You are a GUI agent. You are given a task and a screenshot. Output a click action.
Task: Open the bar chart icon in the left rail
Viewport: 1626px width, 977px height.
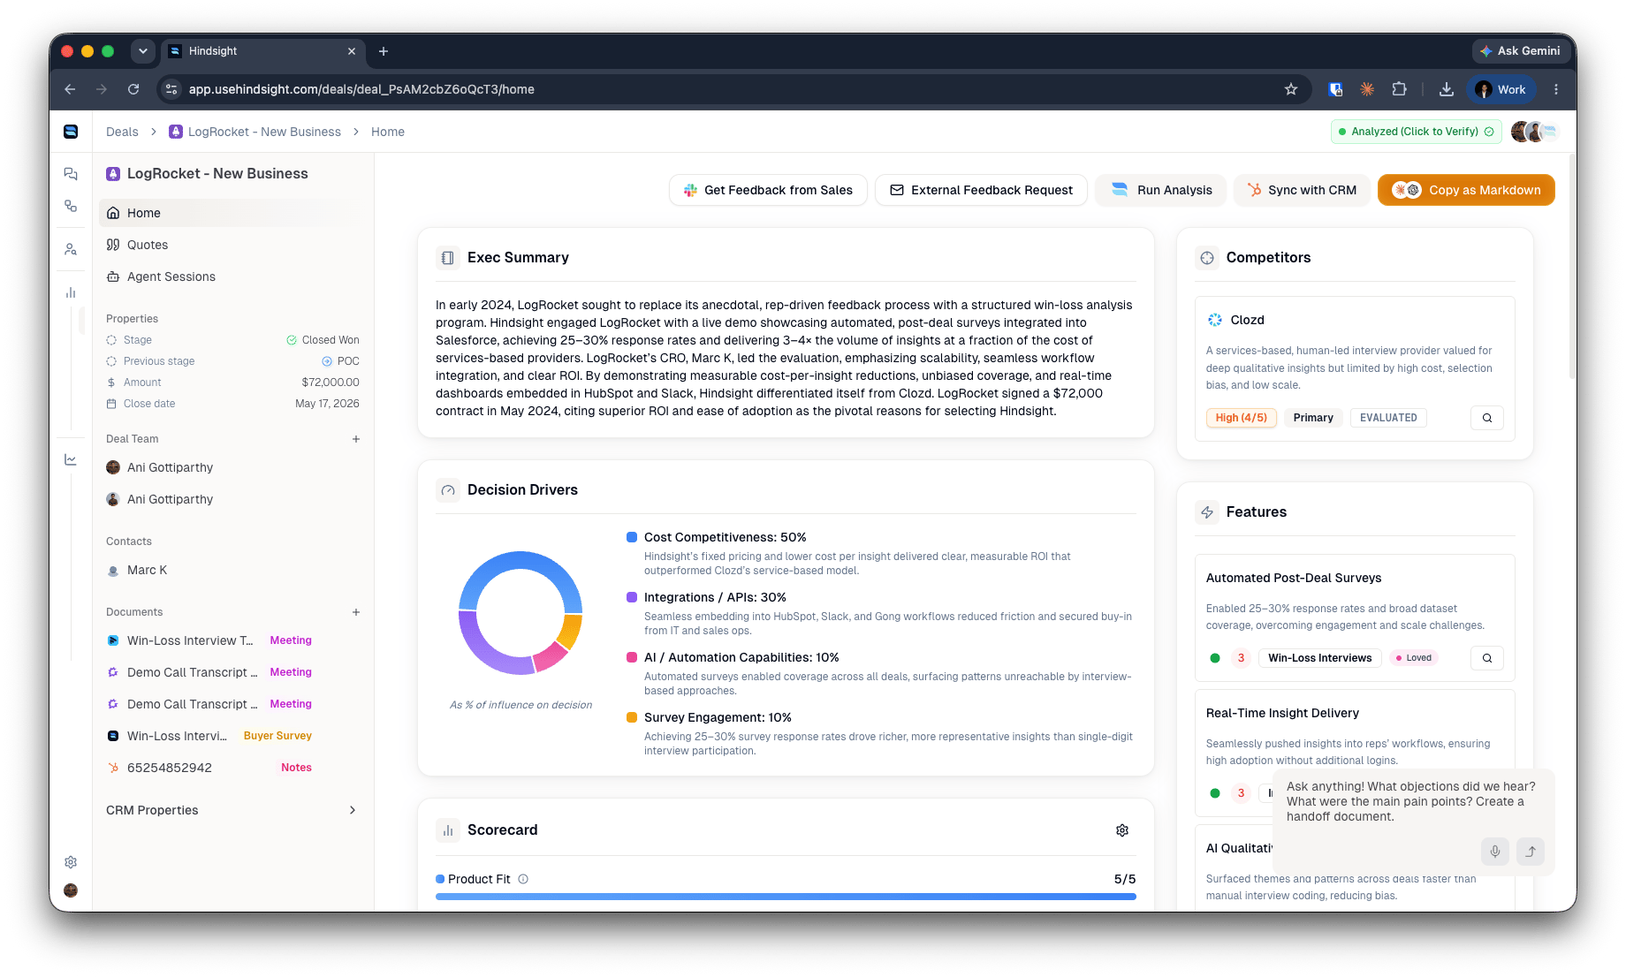tap(71, 292)
